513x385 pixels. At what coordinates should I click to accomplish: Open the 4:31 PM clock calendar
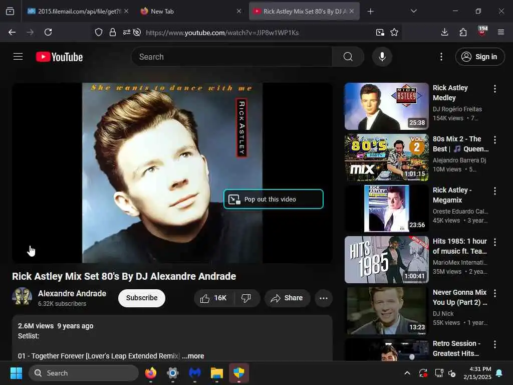477,373
